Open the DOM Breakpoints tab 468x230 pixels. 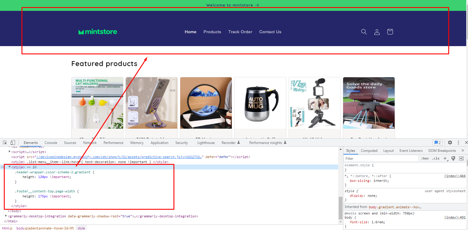[442, 151]
